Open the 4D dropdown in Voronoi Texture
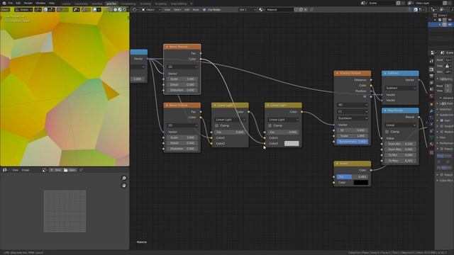The height and width of the screenshot is (255, 454). [353, 105]
